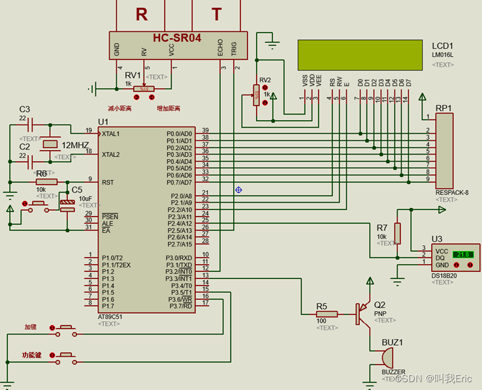Screen dimensions: 482x390
Task: Toggle the reset button red actuator dot
Action: (x=25, y=203)
